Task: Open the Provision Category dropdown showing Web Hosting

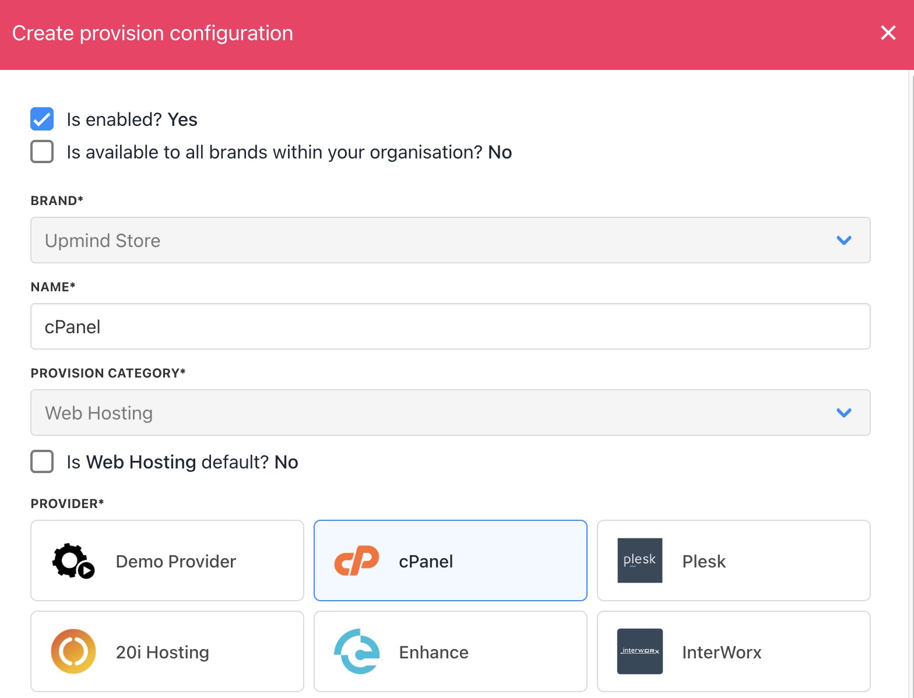Action: click(x=450, y=413)
